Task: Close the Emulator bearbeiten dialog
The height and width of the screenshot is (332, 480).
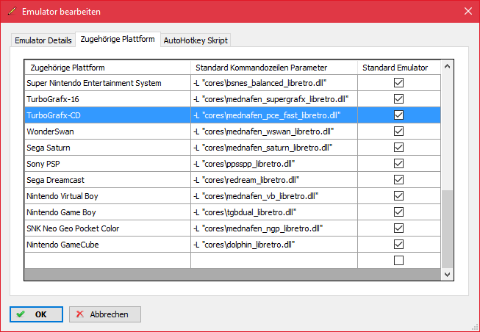Action: (468, 11)
